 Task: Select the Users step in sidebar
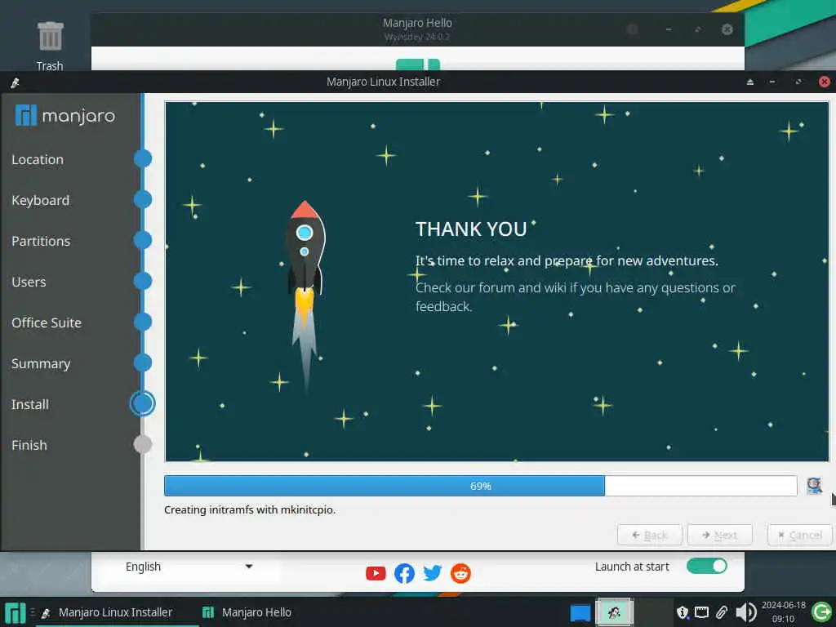pos(29,282)
